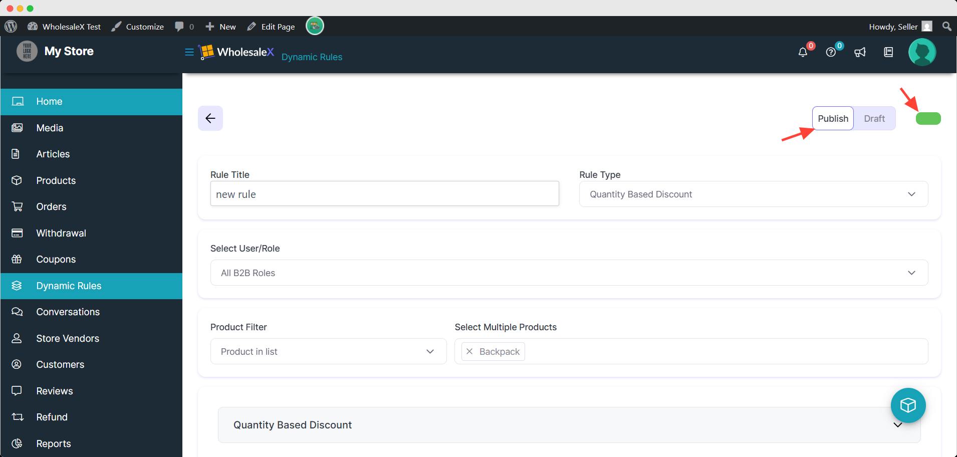The width and height of the screenshot is (957, 457).
Task: Open Coupons in sidebar
Action: (x=91, y=259)
